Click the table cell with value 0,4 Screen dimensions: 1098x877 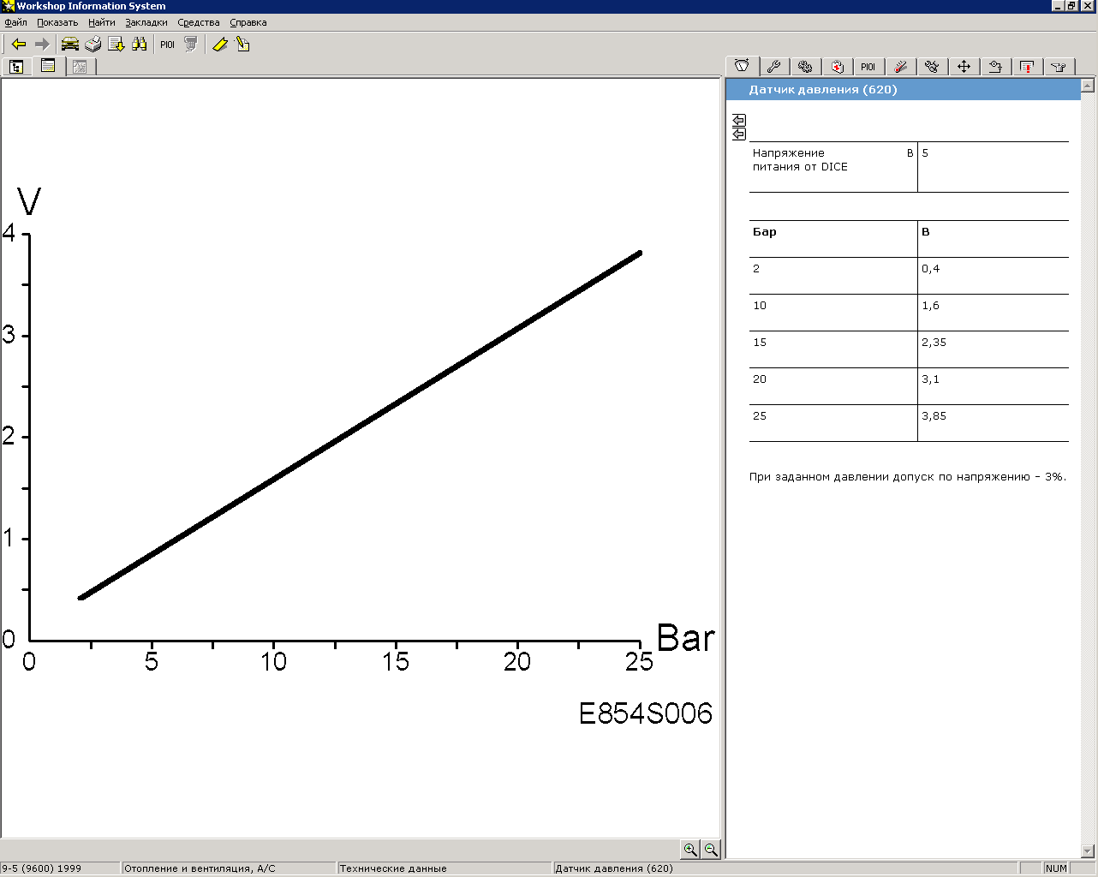pyautogui.click(x=993, y=276)
